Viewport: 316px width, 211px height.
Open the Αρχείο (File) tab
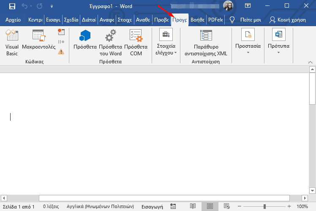[13, 20]
